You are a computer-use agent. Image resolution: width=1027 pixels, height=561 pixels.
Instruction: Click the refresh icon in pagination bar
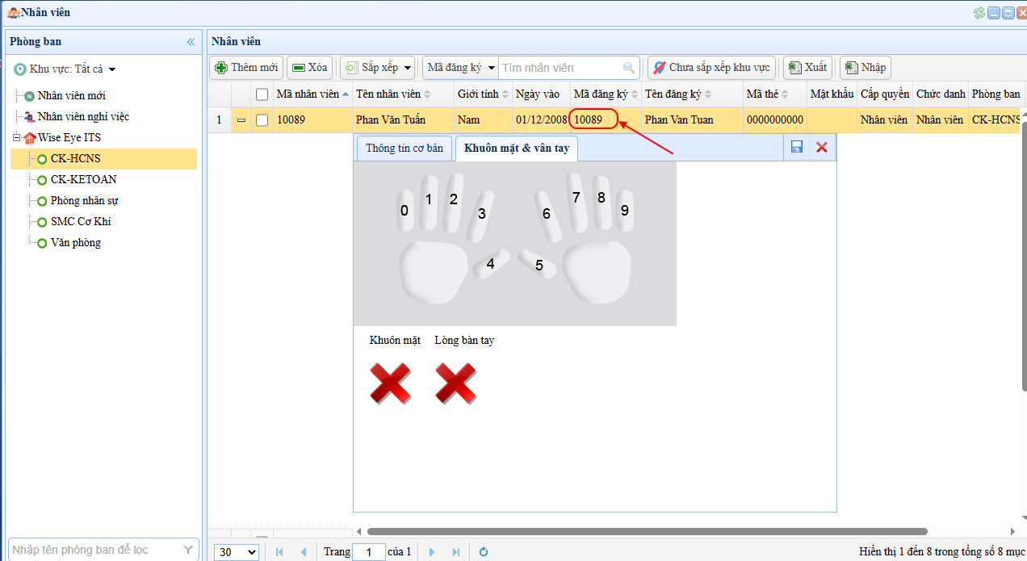click(x=484, y=552)
